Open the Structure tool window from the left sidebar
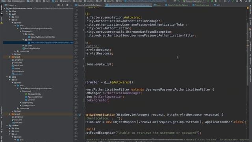 (2, 112)
